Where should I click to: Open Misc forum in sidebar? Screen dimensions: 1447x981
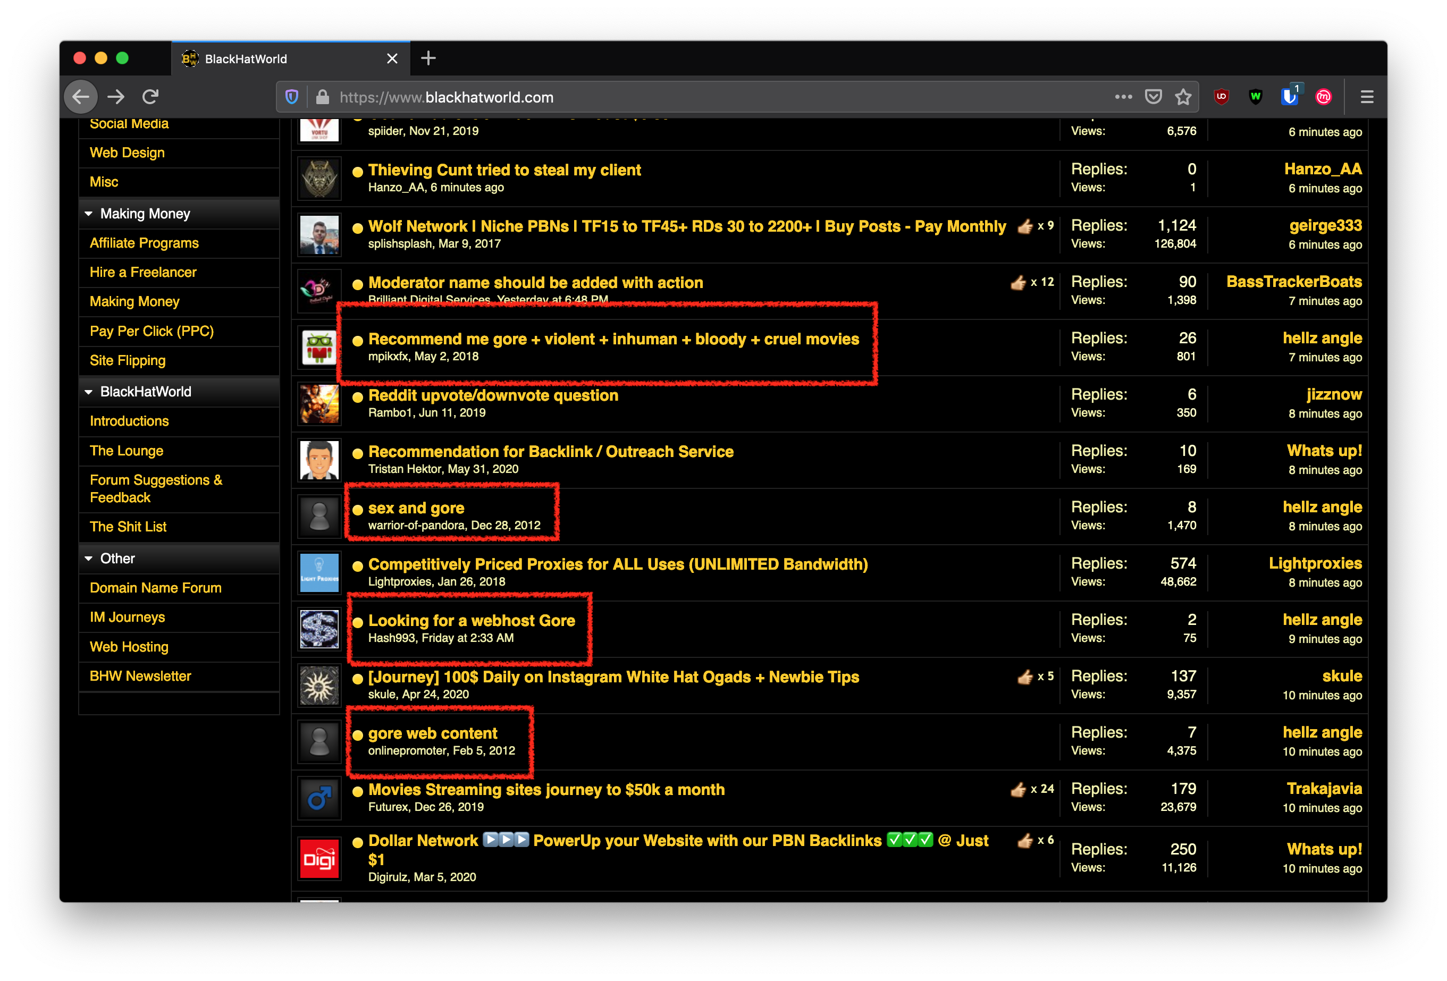point(104,182)
